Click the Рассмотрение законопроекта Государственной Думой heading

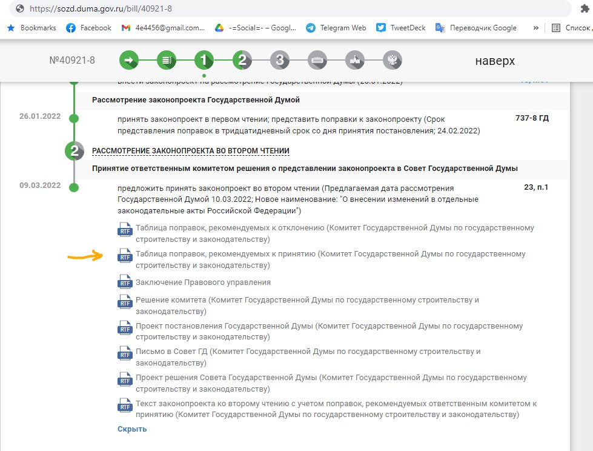pos(196,100)
